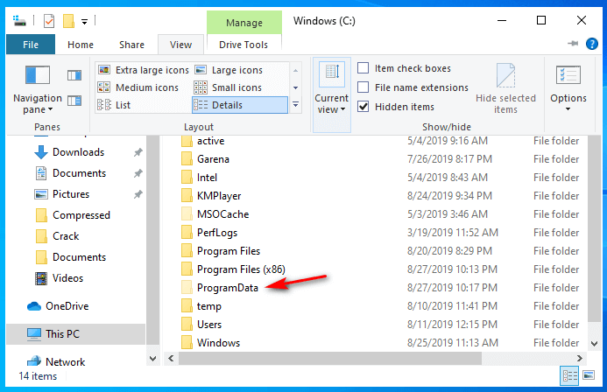Open the Drive Tools tab
This screenshot has height=392, width=607.
coord(244,45)
